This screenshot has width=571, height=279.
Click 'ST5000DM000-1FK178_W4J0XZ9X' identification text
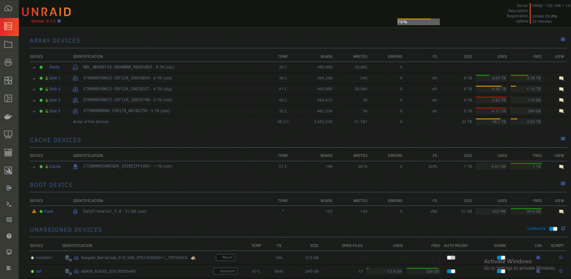tap(115, 111)
